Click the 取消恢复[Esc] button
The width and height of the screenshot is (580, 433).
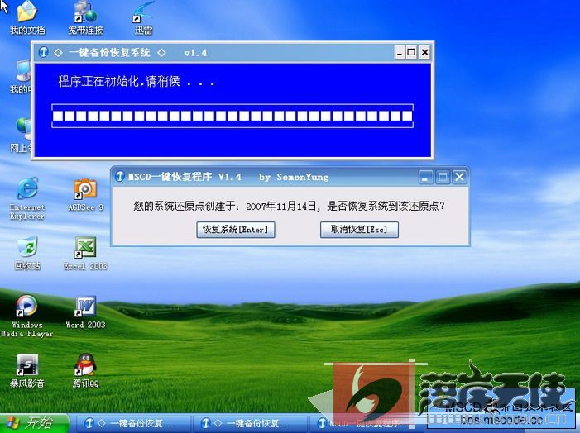click(359, 230)
